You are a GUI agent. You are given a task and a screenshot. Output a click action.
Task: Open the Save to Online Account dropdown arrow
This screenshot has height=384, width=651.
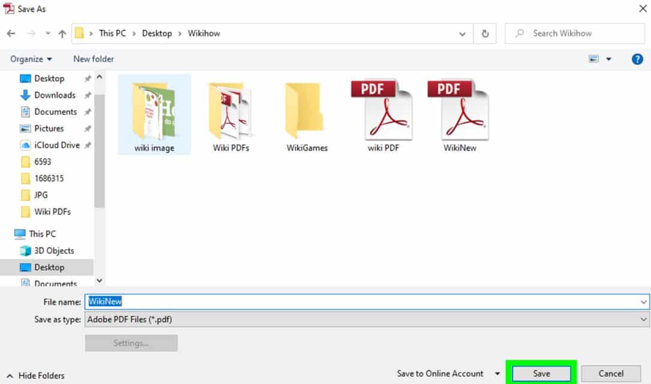(498, 373)
